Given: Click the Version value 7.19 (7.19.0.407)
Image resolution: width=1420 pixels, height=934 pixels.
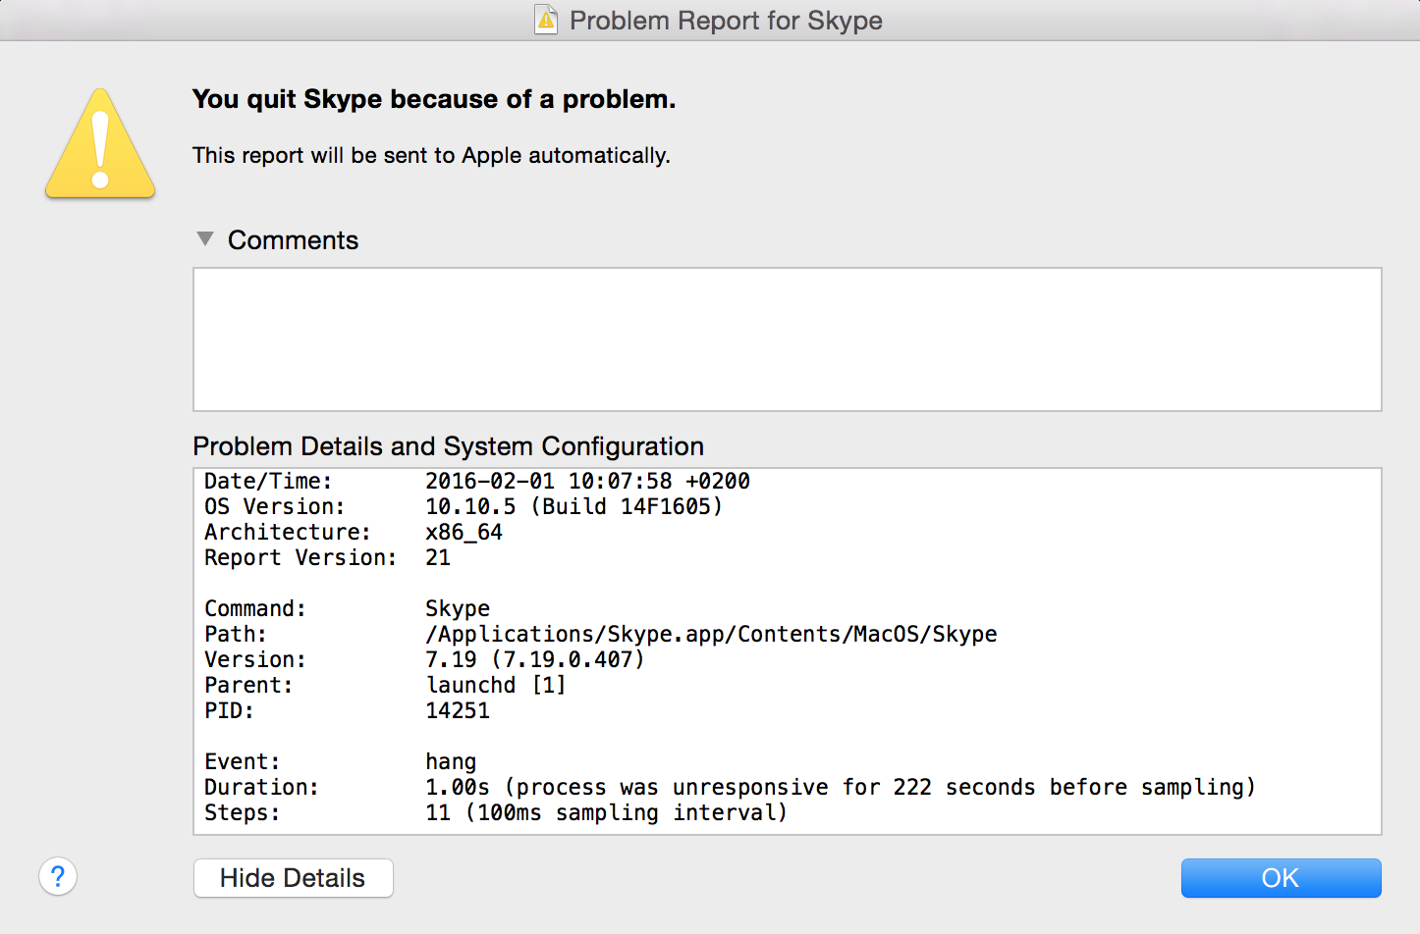Looking at the screenshot, I should 535,659.
